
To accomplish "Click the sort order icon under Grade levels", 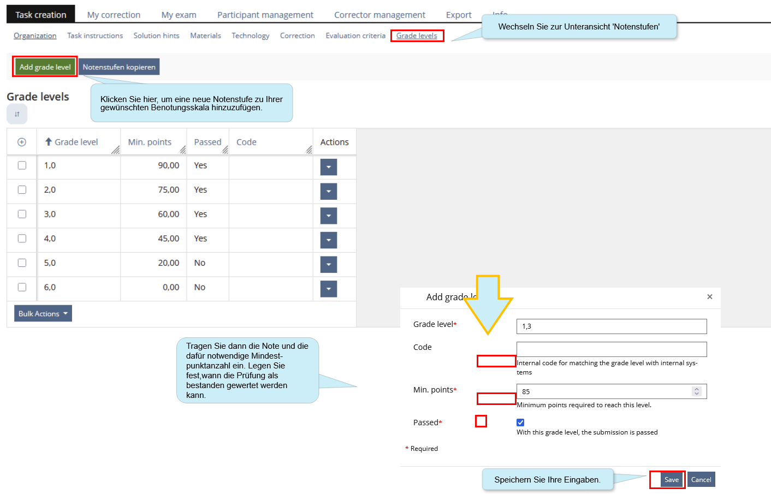I will 17,114.
